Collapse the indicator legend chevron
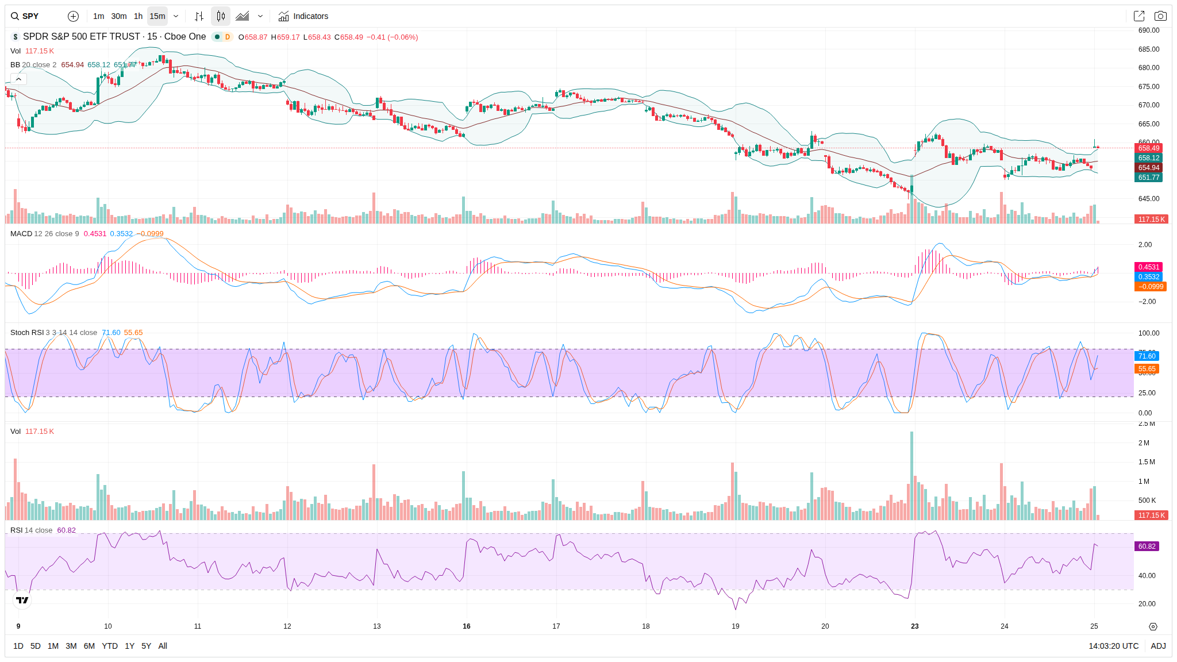The height and width of the screenshot is (662, 1177). (18, 79)
